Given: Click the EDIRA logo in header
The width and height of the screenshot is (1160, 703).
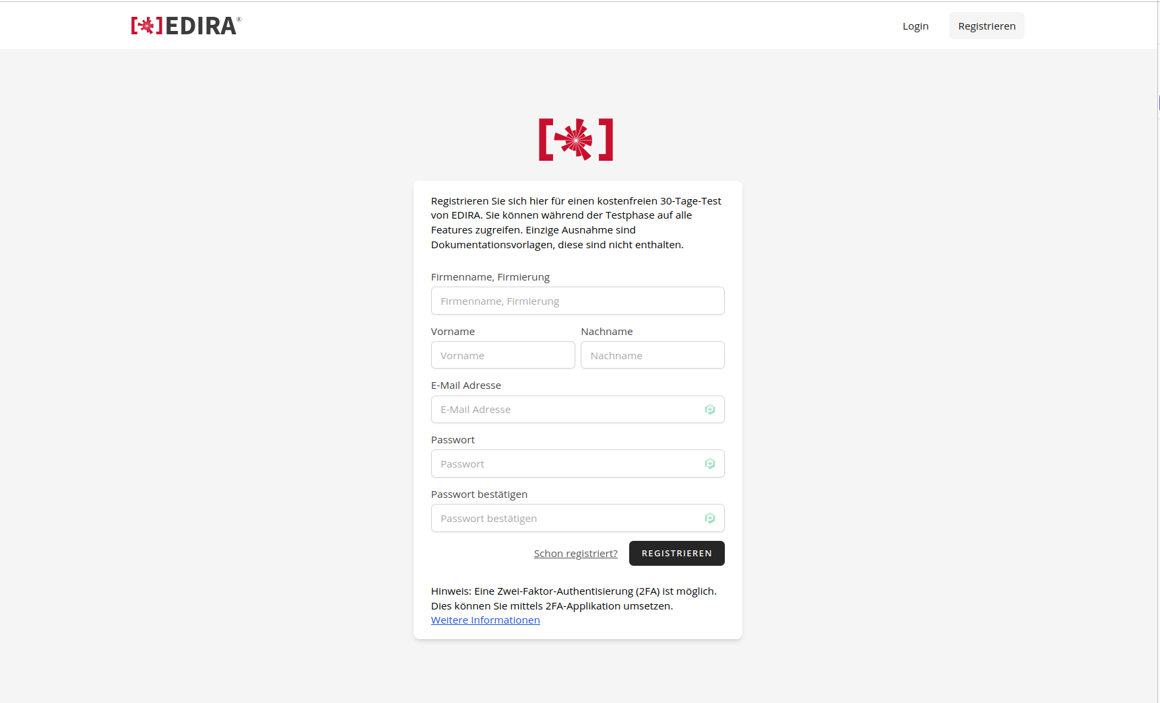Looking at the screenshot, I should pyautogui.click(x=186, y=26).
